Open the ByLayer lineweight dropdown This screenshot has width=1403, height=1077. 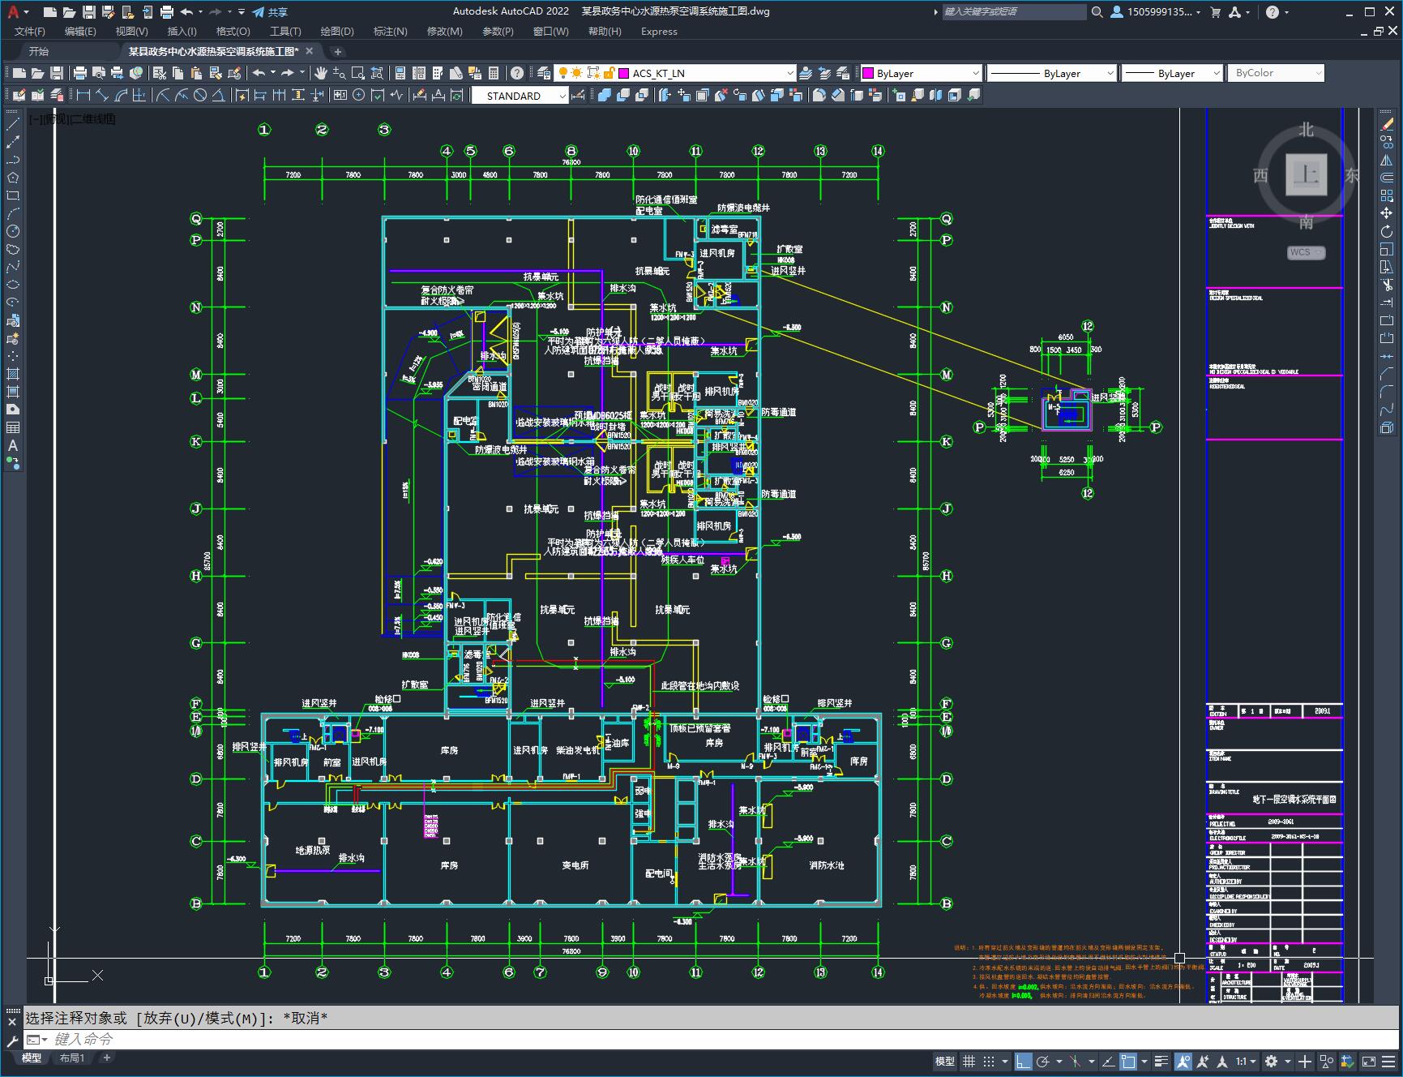click(1172, 73)
